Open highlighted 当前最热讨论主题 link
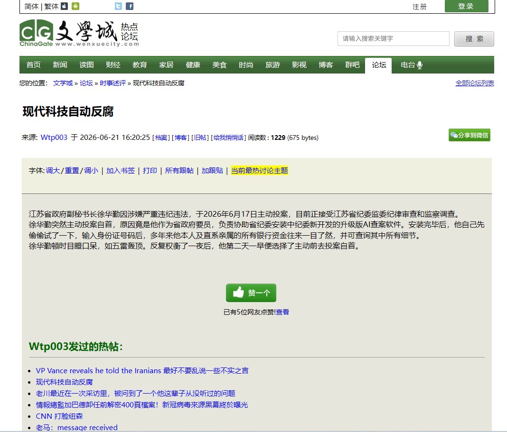This screenshot has height=432, width=507. (259, 171)
